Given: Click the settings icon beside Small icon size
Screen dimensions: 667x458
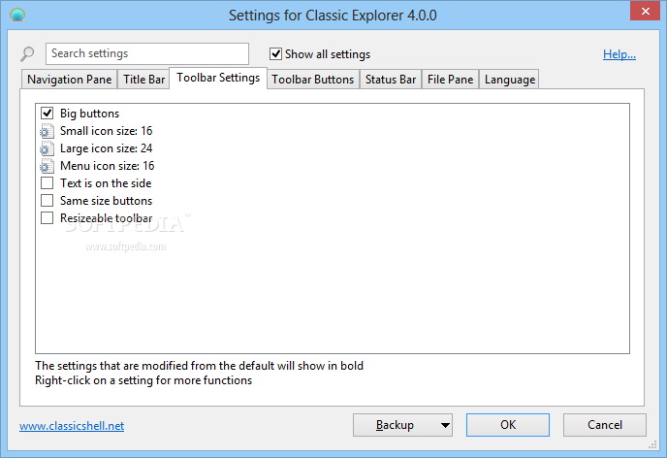Looking at the screenshot, I should 47,131.
